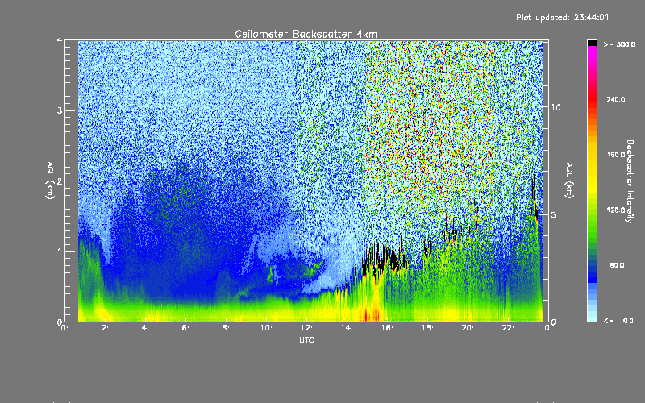Click the '10' tick on the AGL (kft) axis
This screenshot has width=645, height=403.
(556, 107)
